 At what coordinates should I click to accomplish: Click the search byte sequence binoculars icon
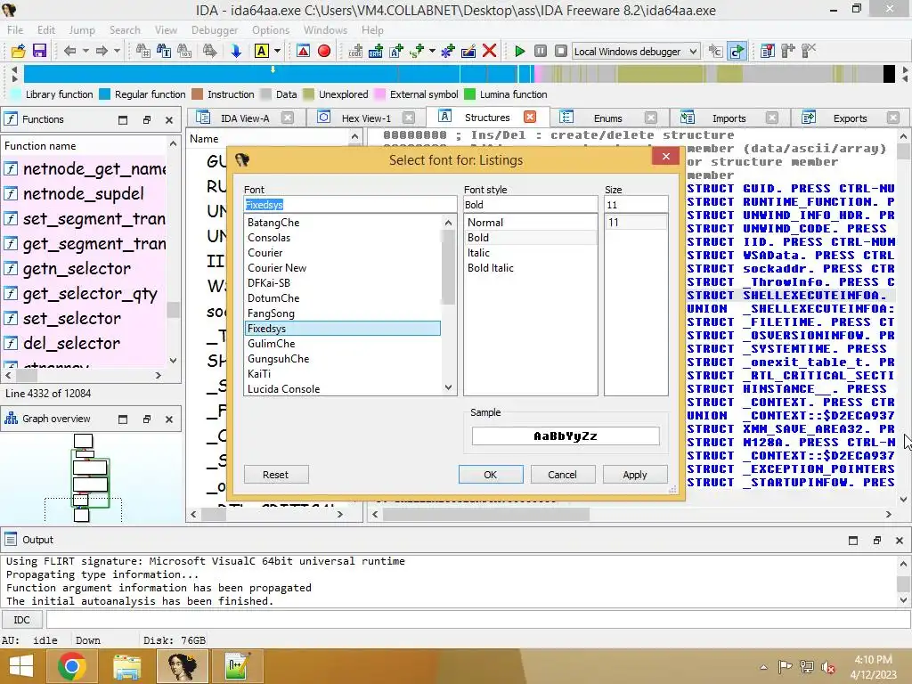point(184,51)
